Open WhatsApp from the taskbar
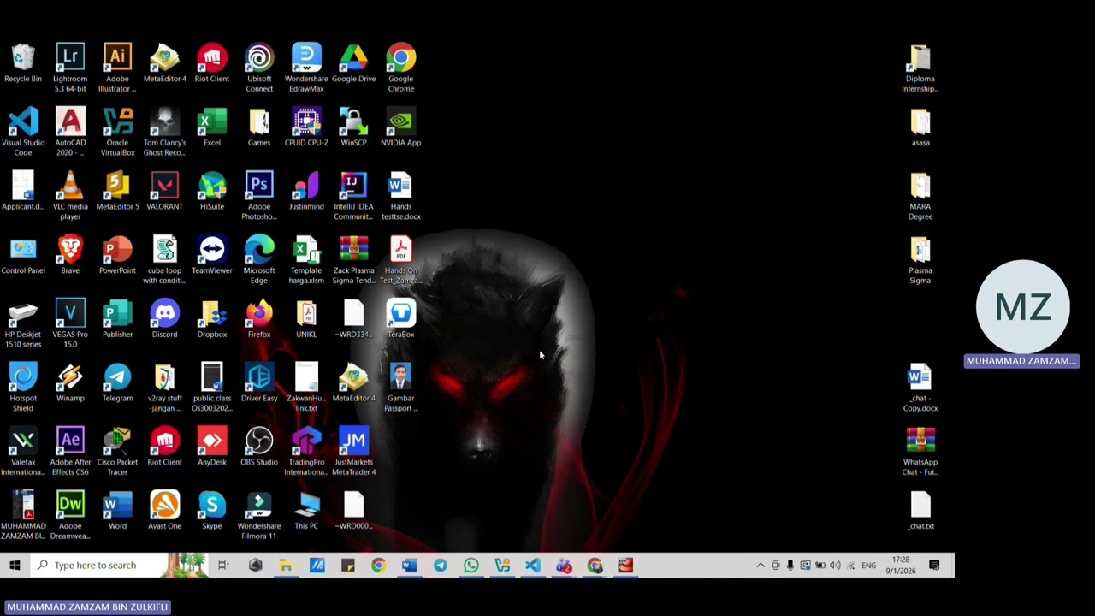 (x=471, y=566)
